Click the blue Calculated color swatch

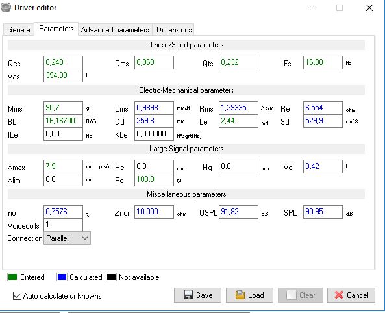pos(62,277)
